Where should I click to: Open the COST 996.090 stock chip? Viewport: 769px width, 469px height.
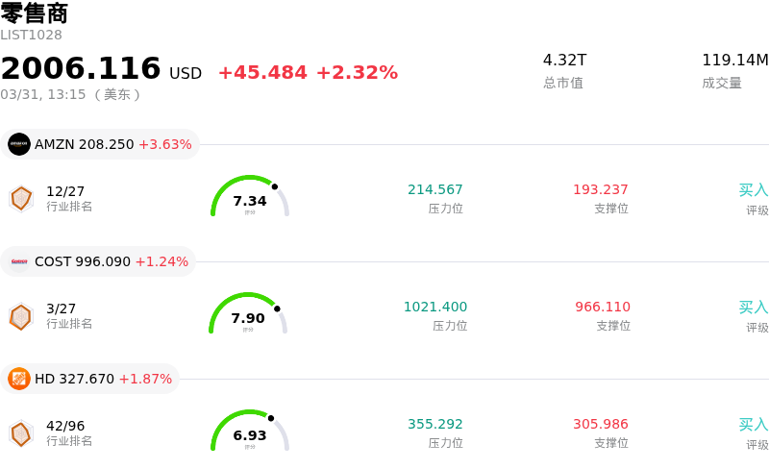99,261
